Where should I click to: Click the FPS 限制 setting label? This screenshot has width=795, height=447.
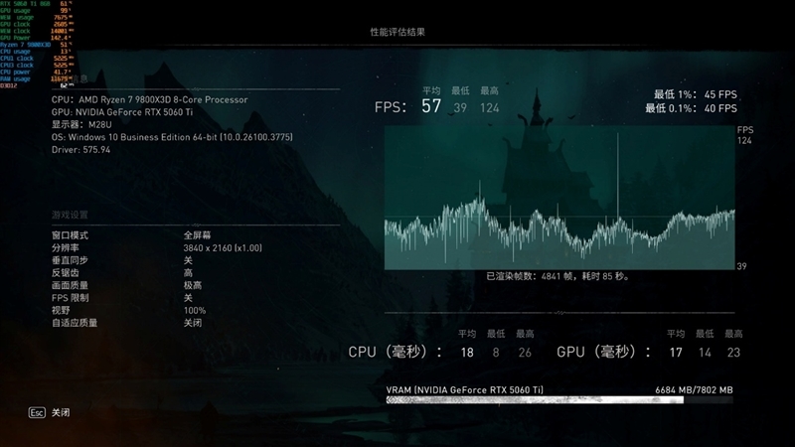[x=70, y=298]
